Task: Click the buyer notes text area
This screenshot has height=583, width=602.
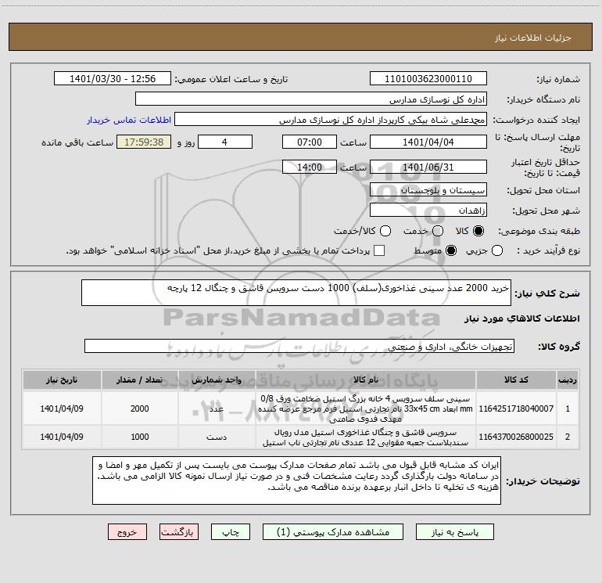Action: [x=296, y=480]
